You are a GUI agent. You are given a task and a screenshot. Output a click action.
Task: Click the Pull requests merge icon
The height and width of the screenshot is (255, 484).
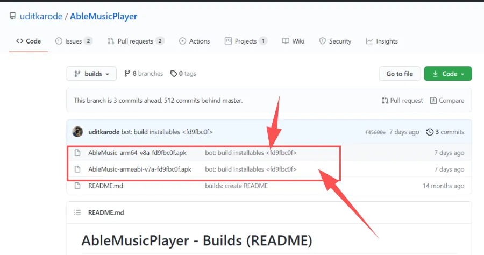(111, 41)
